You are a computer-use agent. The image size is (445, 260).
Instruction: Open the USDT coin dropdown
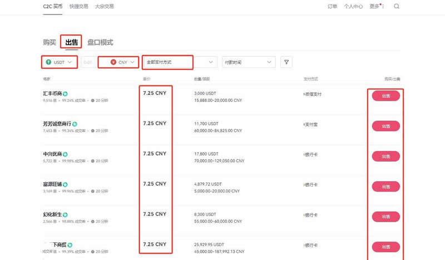pyautogui.click(x=60, y=62)
